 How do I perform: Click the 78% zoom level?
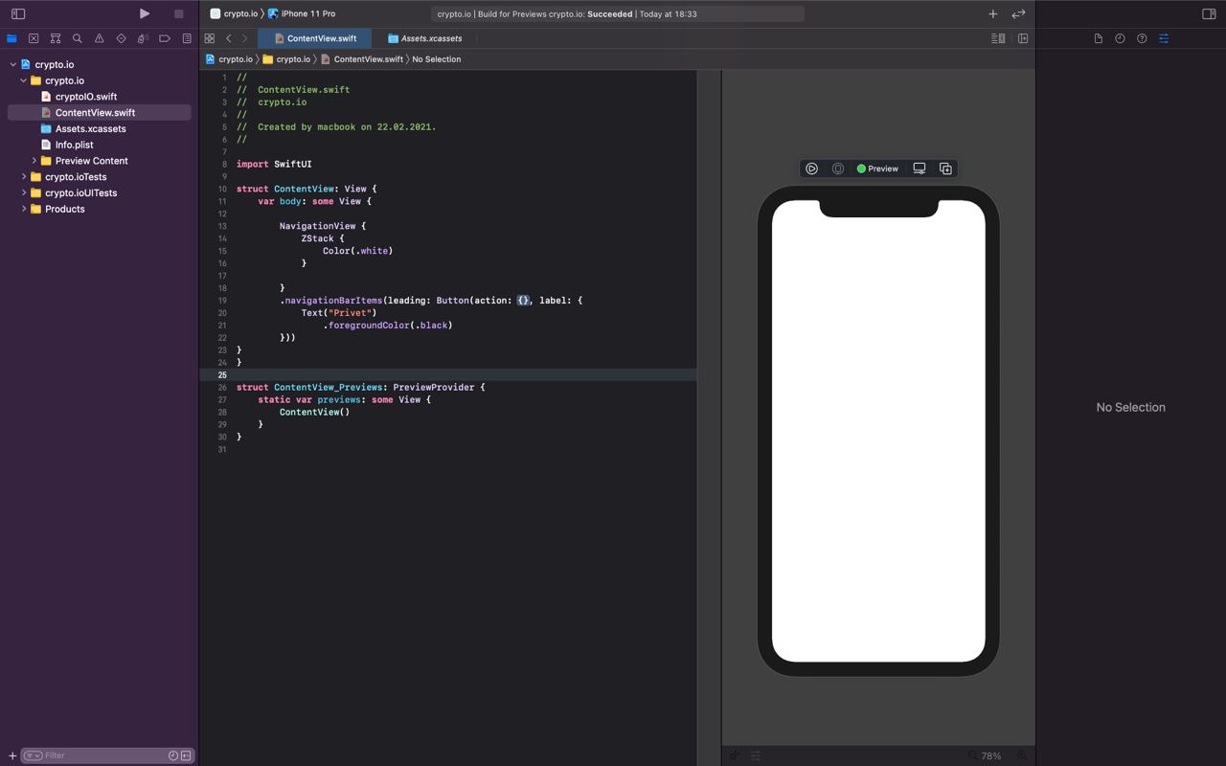[991, 755]
